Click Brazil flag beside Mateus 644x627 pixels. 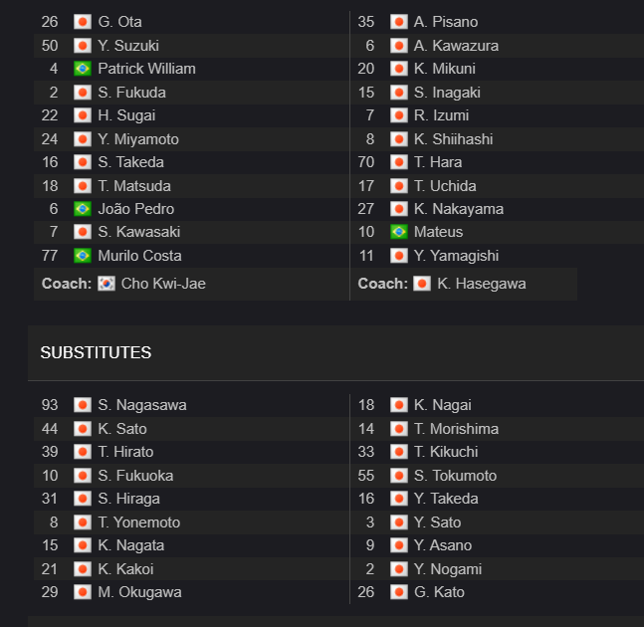pos(398,232)
